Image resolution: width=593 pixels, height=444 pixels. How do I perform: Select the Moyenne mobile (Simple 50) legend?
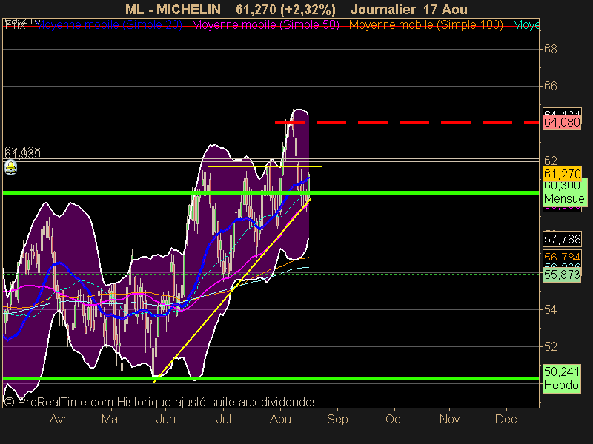pyautogui.click(x=265, y=25)
